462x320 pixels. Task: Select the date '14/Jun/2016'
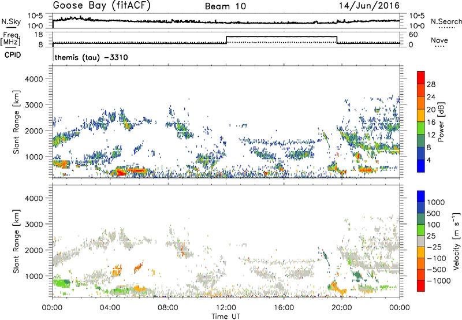[x=369, y=6]
